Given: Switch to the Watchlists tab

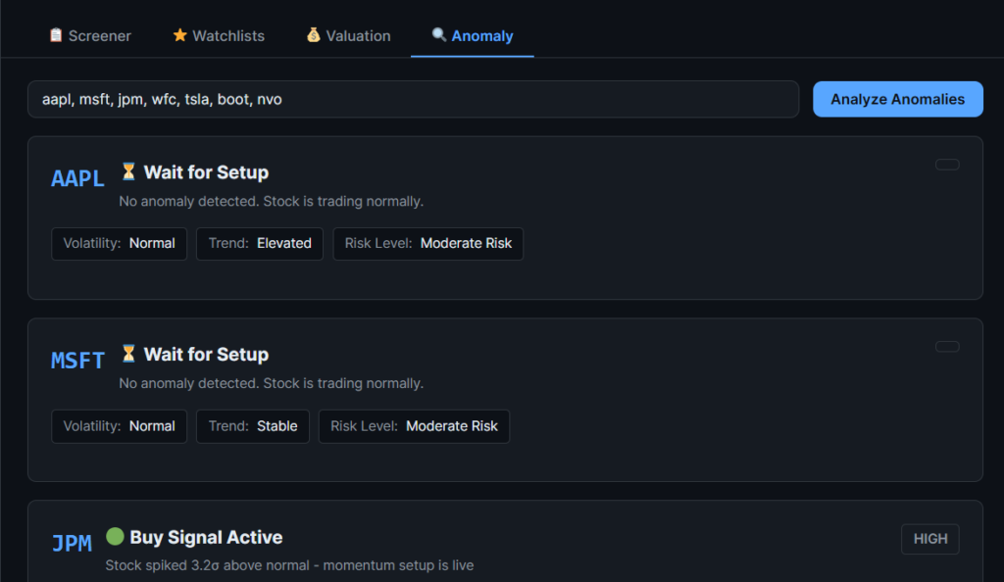Looking at the screenshot, I should (x=219, y=36).
